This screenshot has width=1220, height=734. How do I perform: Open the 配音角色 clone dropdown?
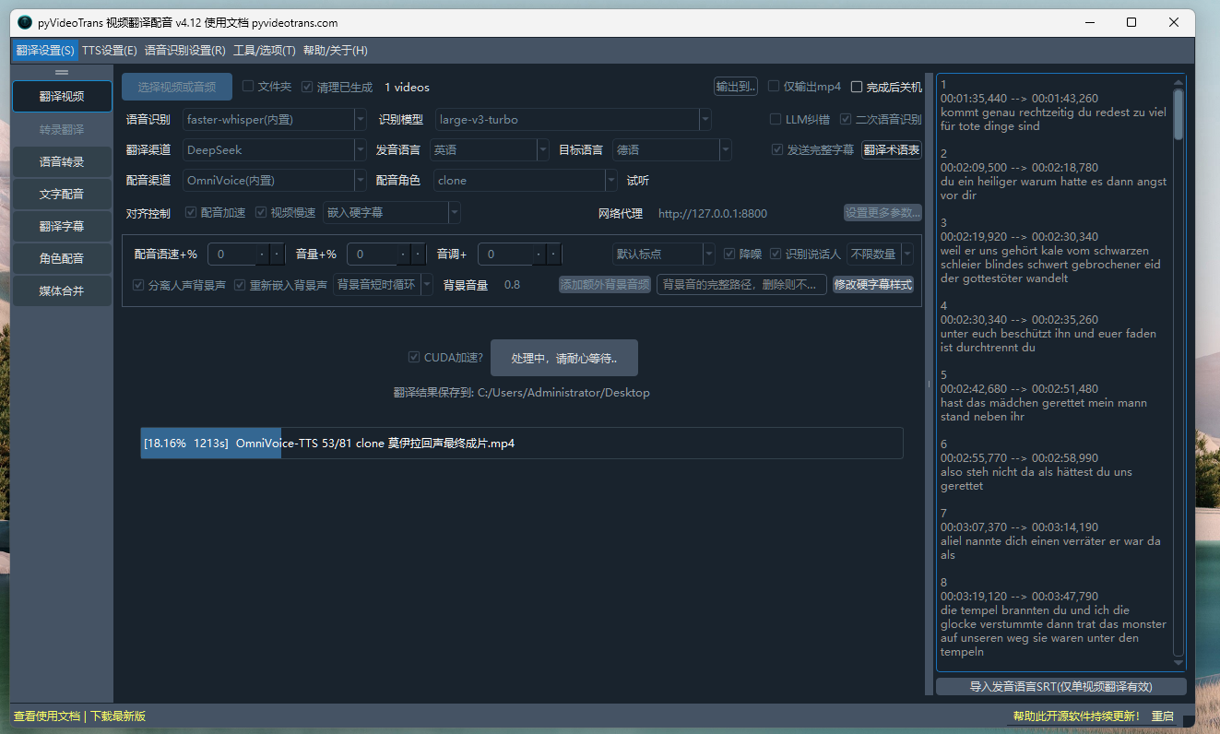coord(525,180)
